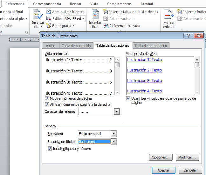Click Ilustración 2: Texto web link
206x175 pixels.
(x=144, y=70)
